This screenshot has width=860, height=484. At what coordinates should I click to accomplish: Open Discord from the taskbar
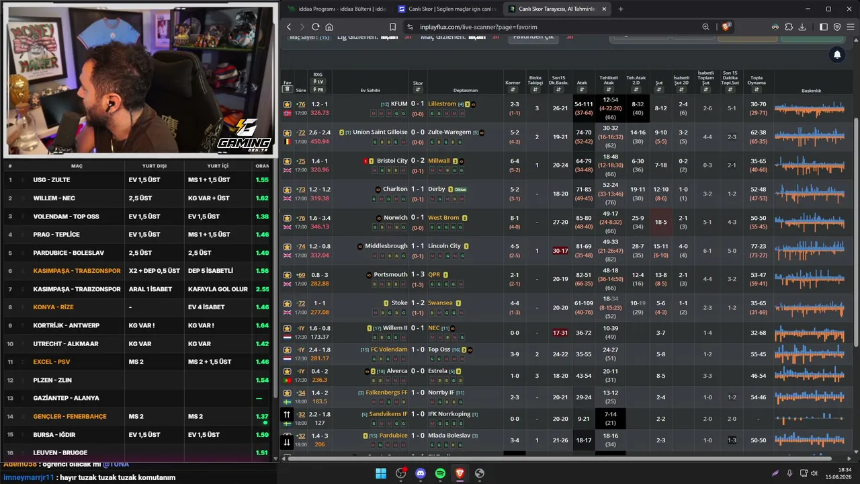pos(421,473)
